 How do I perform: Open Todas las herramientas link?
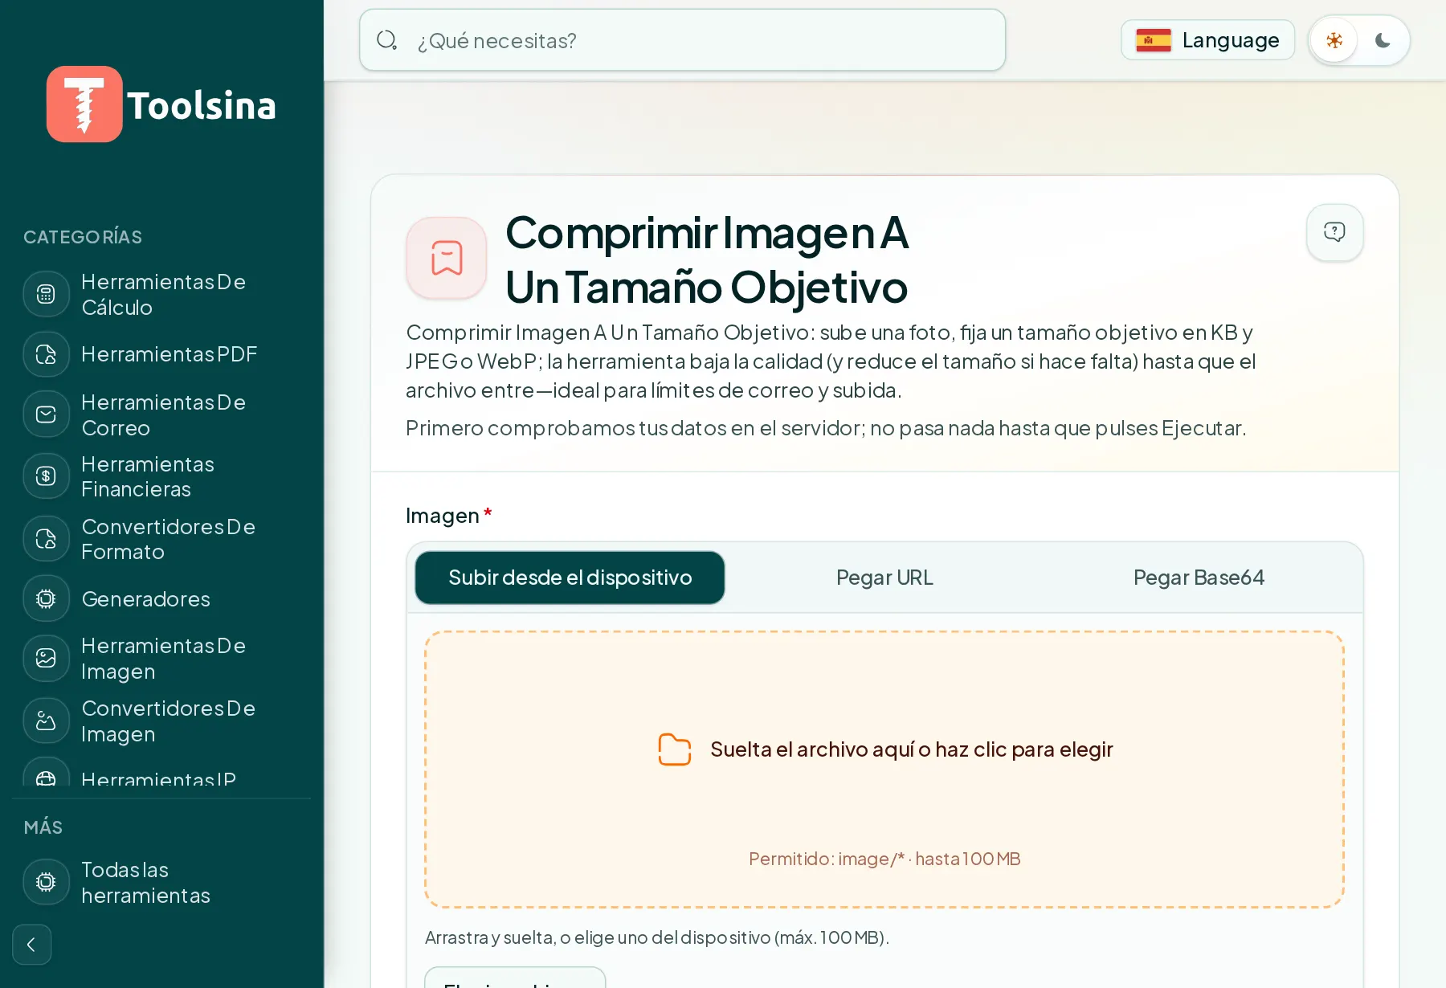[161, 882]
